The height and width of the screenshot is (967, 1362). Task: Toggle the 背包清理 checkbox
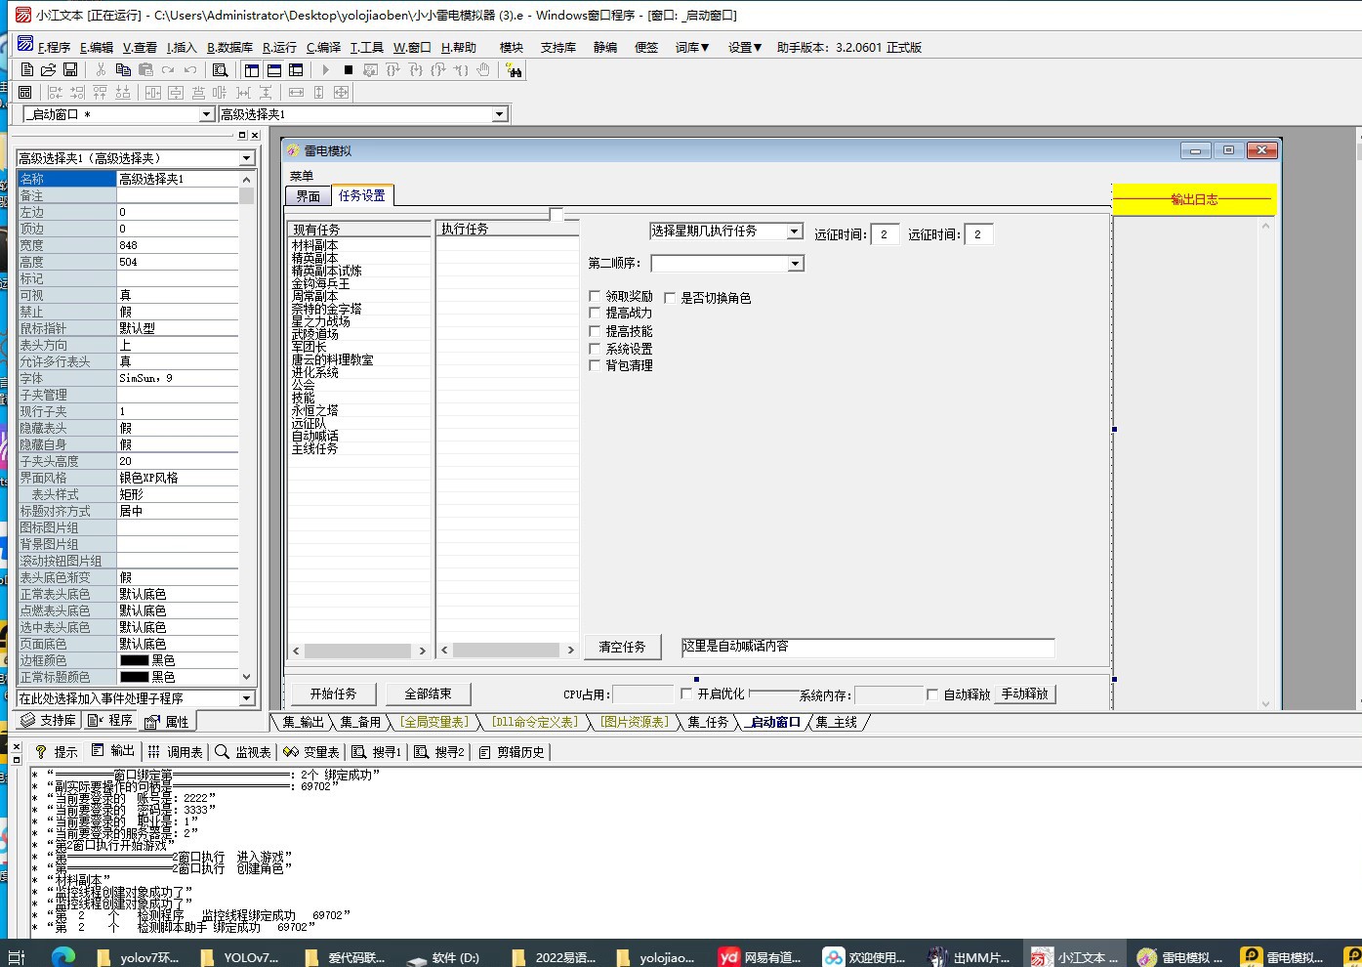pos(595,365)
